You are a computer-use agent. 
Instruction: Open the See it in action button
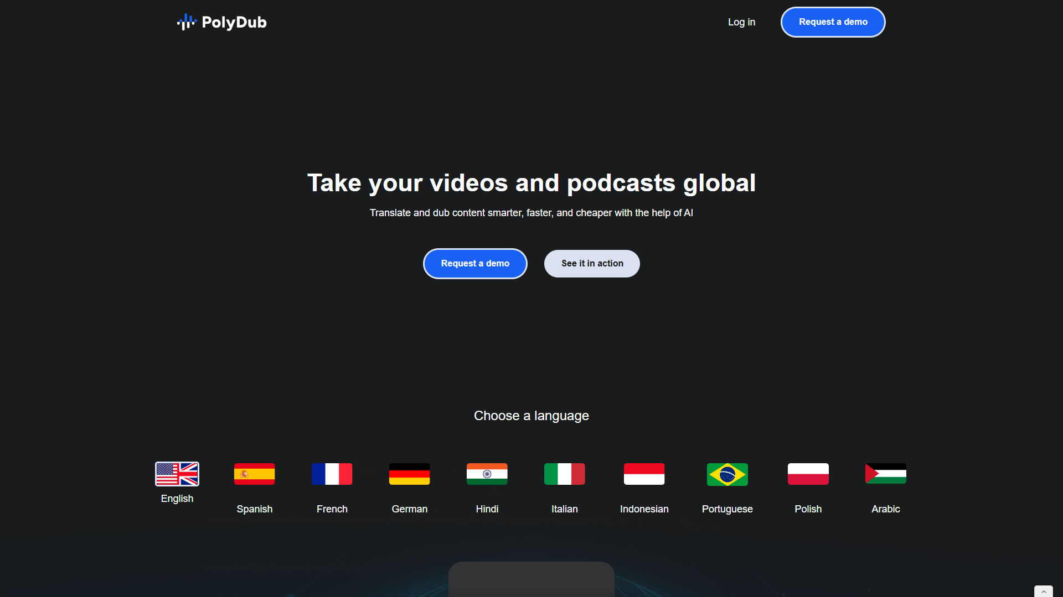tap(592, 264)
